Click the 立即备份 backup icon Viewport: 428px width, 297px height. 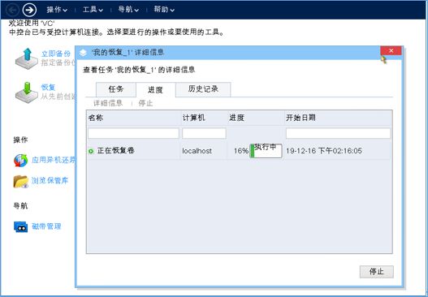[x=27, y=58]
